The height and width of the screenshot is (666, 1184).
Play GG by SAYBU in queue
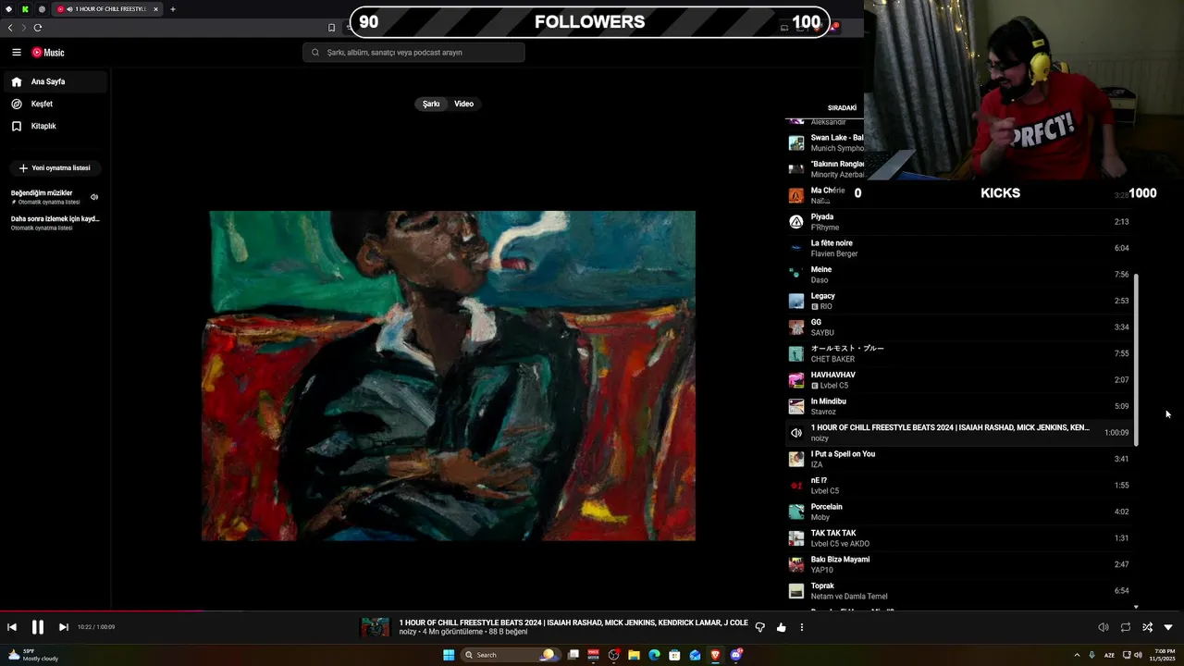(x=958, y=327)
